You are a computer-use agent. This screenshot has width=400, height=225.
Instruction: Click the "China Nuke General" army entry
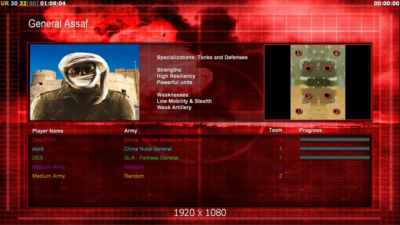tap(148, 149)
